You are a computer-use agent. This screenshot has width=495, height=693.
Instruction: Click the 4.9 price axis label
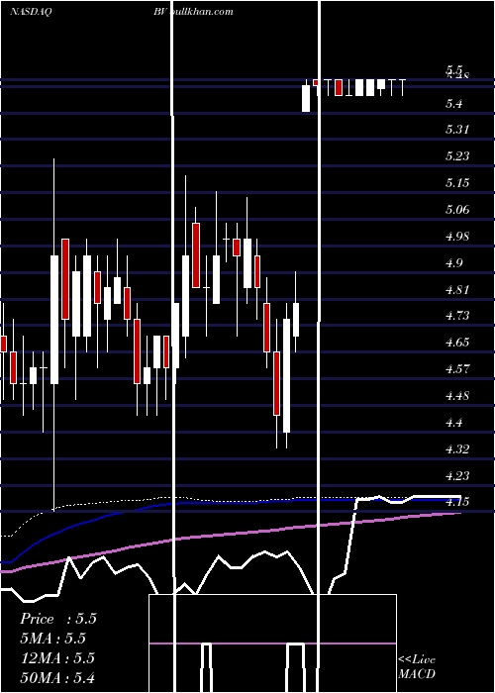453,263
